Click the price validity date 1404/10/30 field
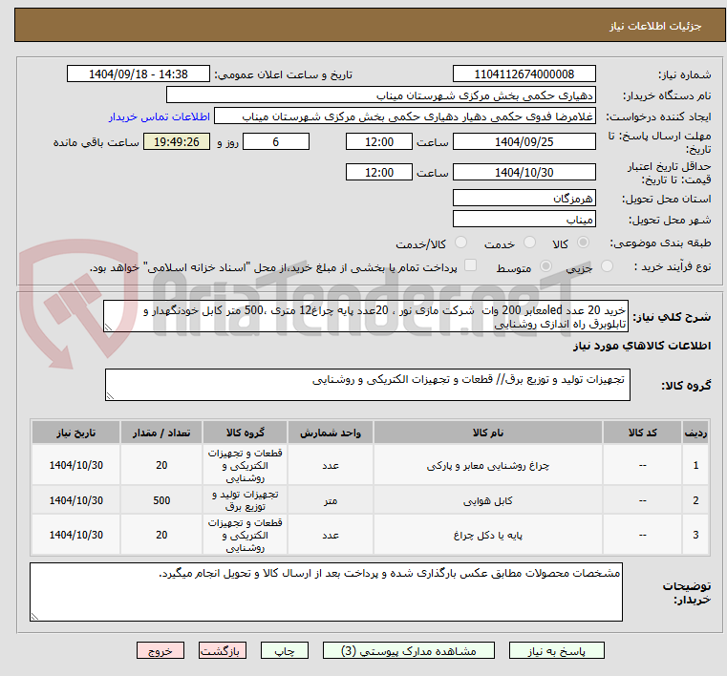This screenshot has width=727, height=676. click(x=524, y=173)
